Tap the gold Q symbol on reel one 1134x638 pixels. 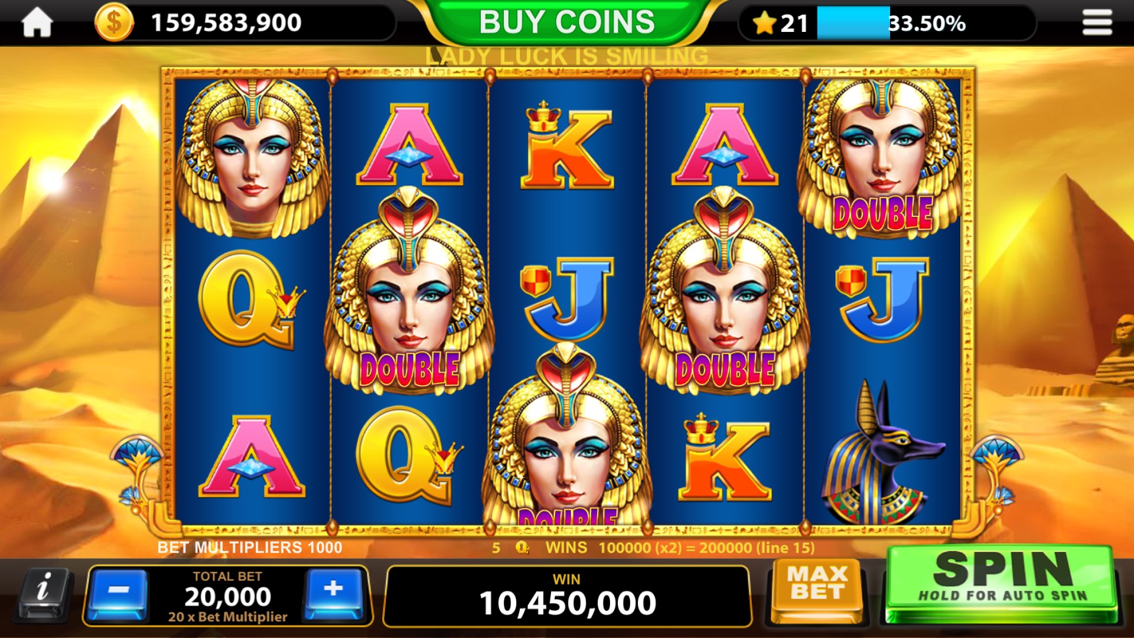tap(250, 300)
